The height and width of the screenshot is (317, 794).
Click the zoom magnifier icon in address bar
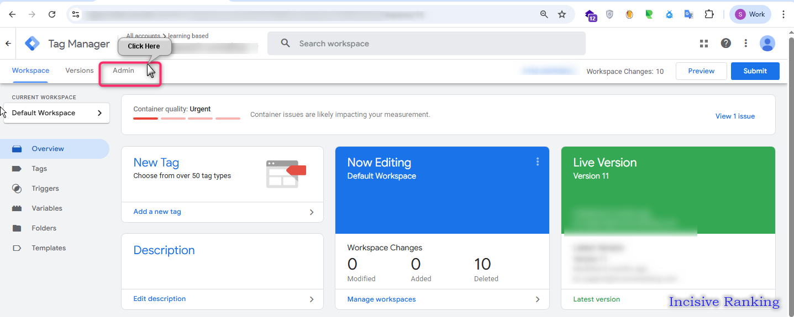544,14
